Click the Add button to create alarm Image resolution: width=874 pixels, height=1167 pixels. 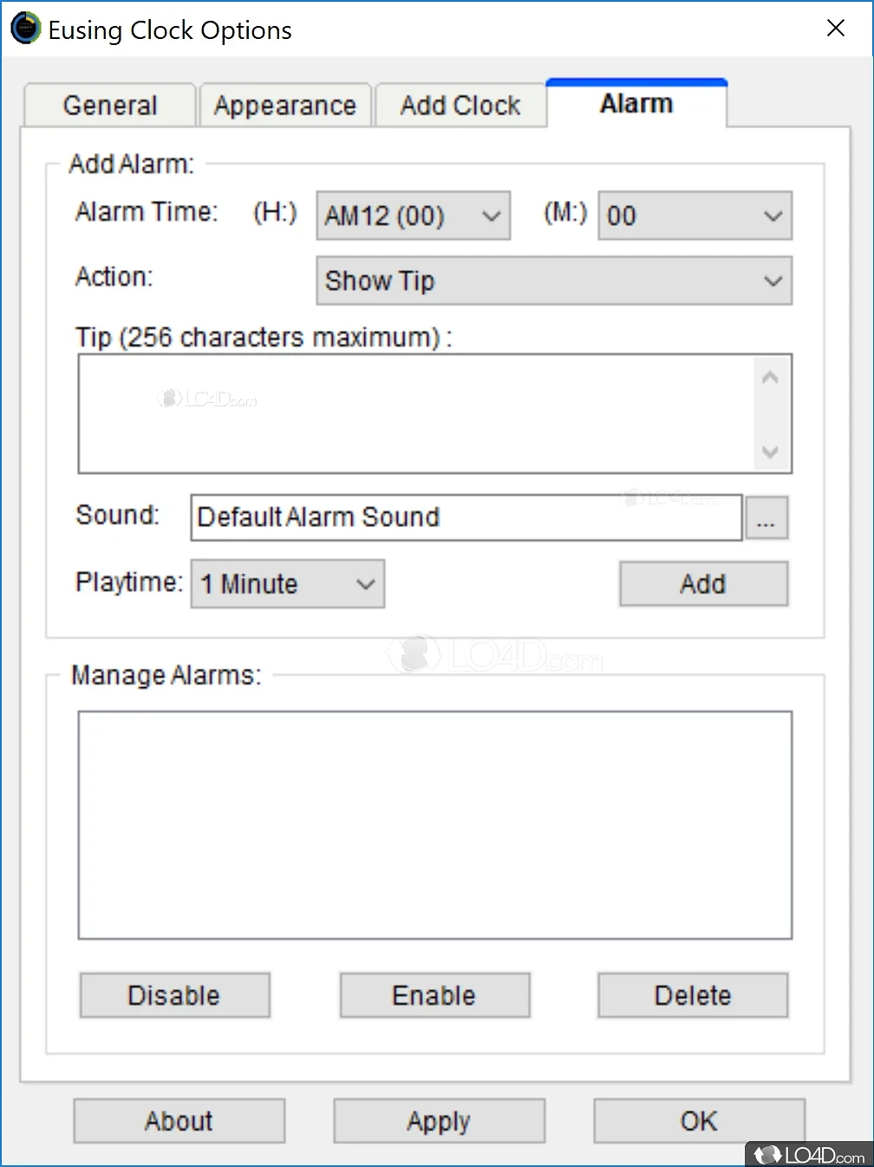click(x=703, y=584)
